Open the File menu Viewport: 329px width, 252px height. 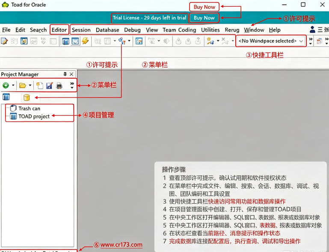click(6, 30)
